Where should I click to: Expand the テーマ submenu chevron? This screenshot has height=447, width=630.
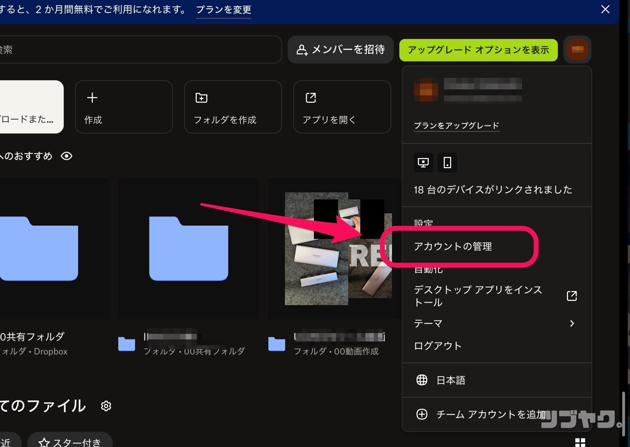tap(572, 324)
